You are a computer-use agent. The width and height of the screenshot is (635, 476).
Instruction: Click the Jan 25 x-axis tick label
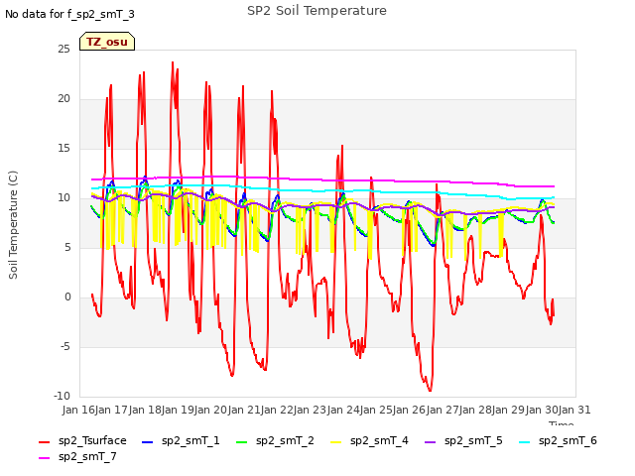click(376, 410)
